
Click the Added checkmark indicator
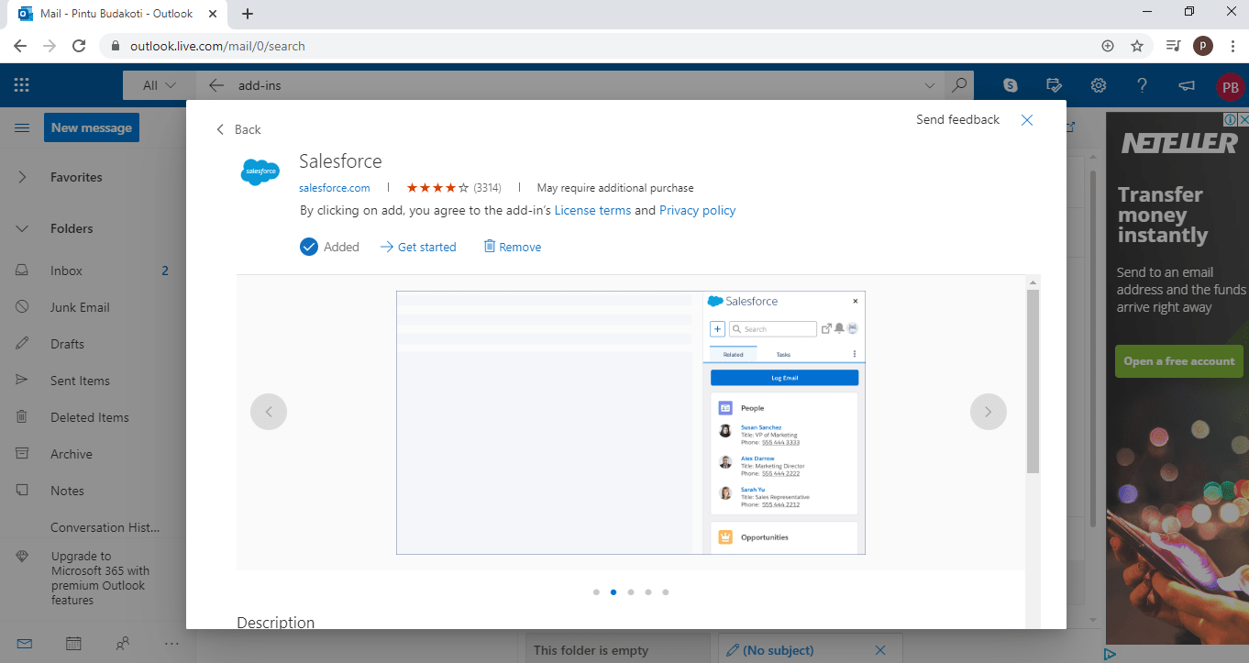pos(309,247)
